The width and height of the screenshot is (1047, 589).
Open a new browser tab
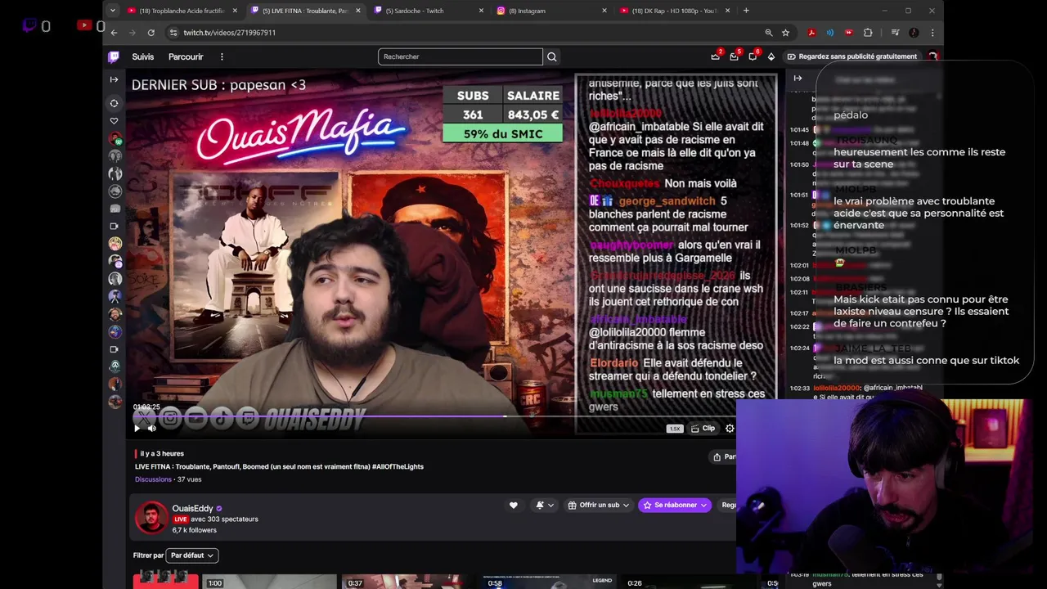746,11
